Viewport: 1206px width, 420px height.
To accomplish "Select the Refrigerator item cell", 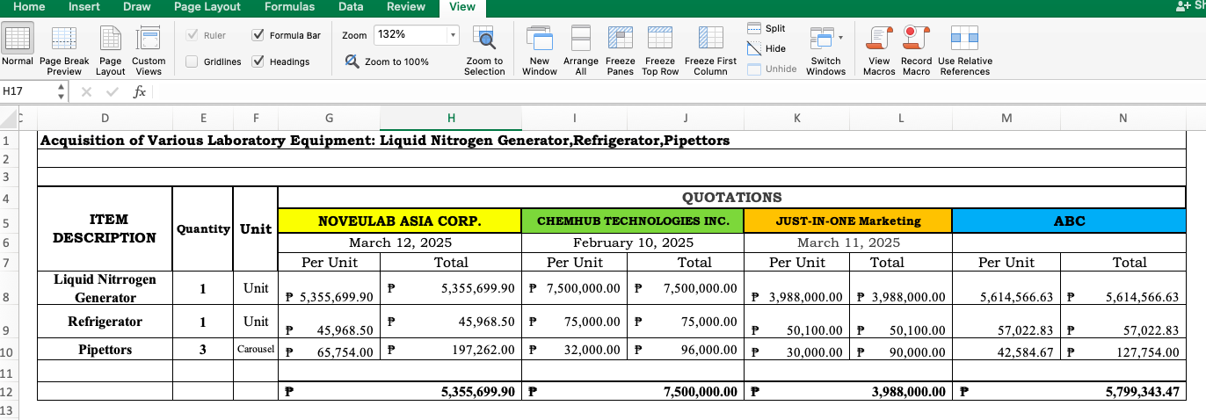I will pyautogui.click(x=105, y=322).
